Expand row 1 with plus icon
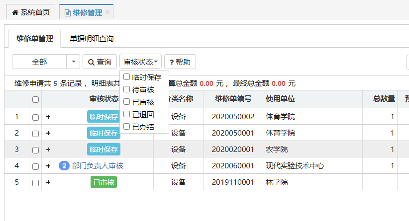The width and height of the screenshot is (409, 221). [x=48, y=117]
